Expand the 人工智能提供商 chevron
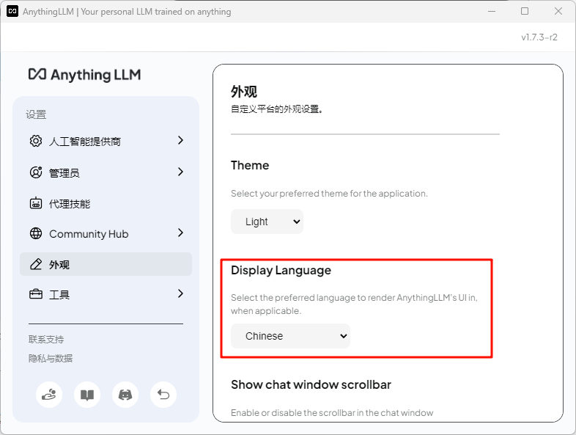576x435 pixels. (x=180, y=140)
